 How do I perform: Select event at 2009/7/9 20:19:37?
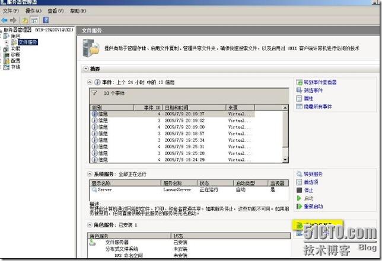tap(173, 114)
